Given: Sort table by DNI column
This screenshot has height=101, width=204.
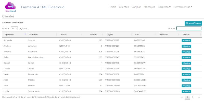Looking at the screenshot, I should pos(144,34).
